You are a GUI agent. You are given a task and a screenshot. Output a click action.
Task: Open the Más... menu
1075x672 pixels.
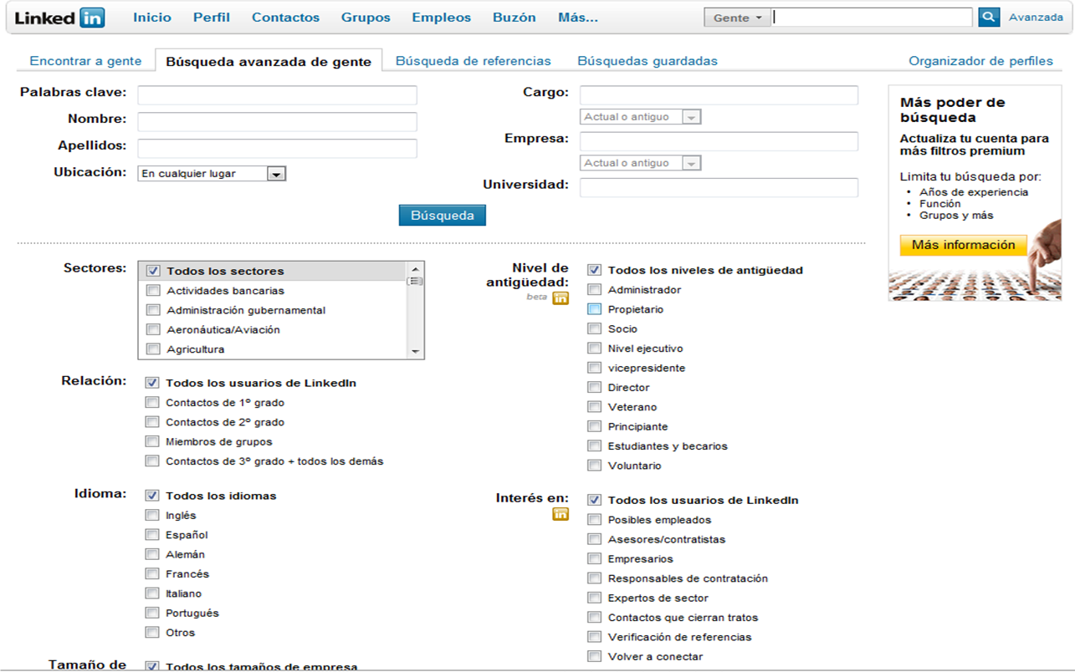click(578, 17)
